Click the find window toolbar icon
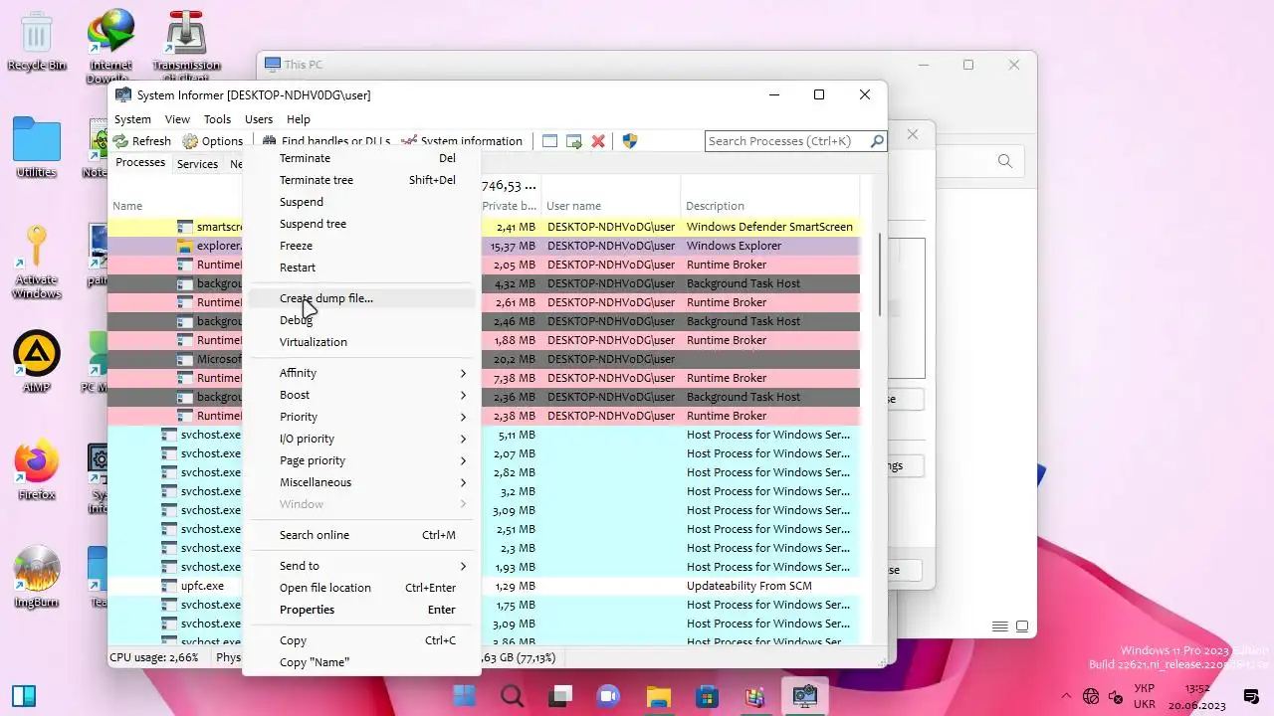 549,141
